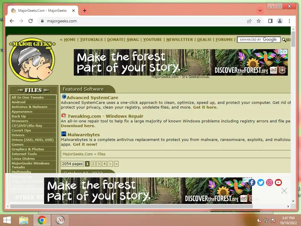Open the DONATE nav link
The width and height of the screenshot is (301, 226).
click(115, 40)
